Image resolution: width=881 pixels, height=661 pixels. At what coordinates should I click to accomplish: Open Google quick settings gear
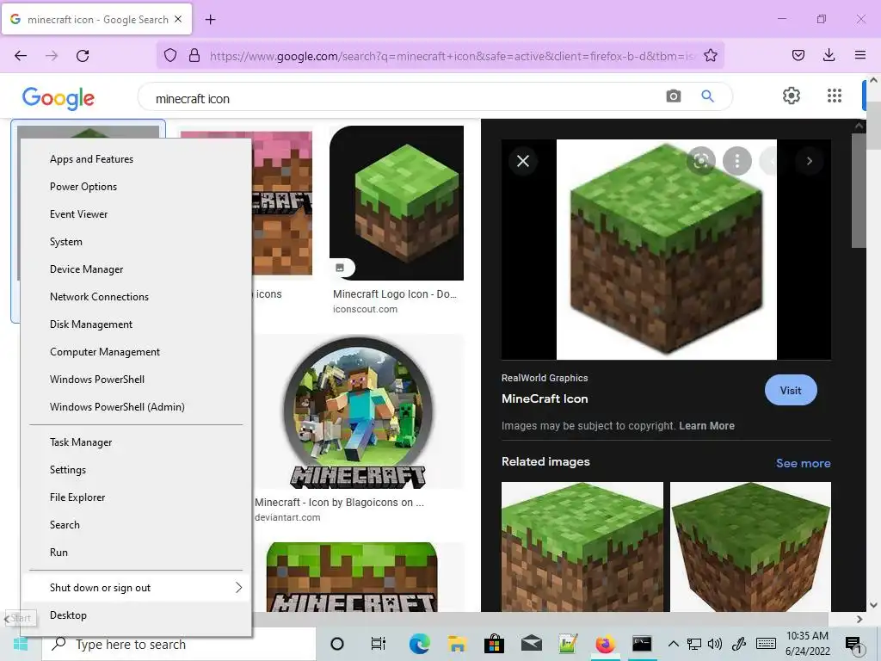(792, 96)
